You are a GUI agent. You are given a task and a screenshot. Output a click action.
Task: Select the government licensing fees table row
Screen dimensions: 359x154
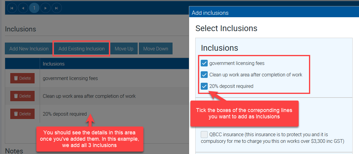(x=70, y=78)
